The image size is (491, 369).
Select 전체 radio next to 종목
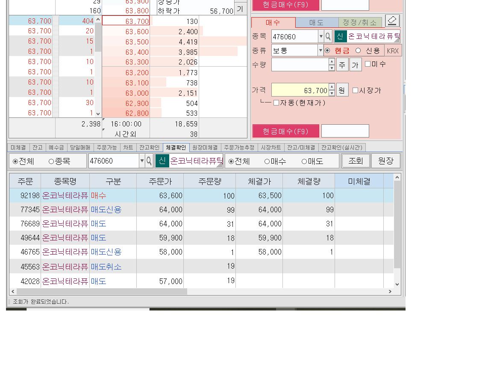(x=15, y=161)
